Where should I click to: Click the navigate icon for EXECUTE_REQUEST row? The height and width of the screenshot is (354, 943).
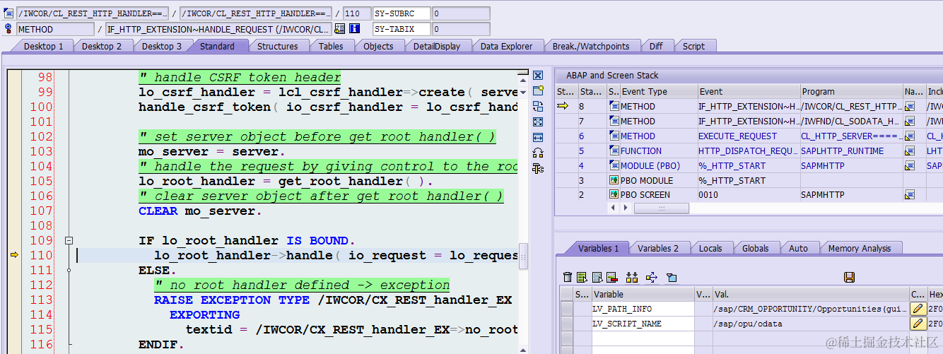click(x=910, y=136)
